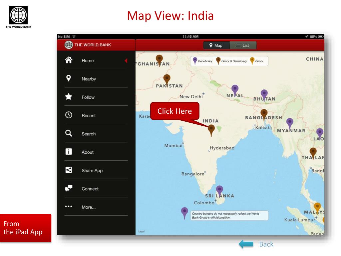Click the Beneficiary legend purple pin
Screen dimensions: 341x256
[195, 61]
